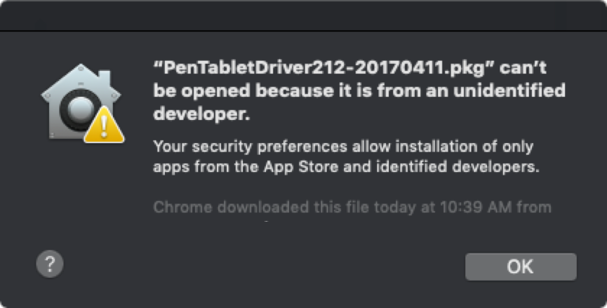Click the "Chrome" word in download info

[x=182, y=207]
